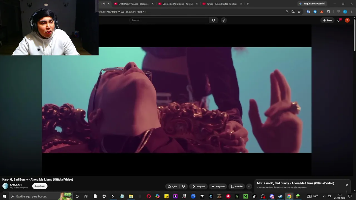Screen dimensions: 356x200
Task: Open Discord on taskbar
Action: [x=272, y=196]
